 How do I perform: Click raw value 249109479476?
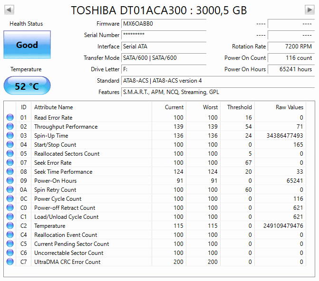coord(283,226)
